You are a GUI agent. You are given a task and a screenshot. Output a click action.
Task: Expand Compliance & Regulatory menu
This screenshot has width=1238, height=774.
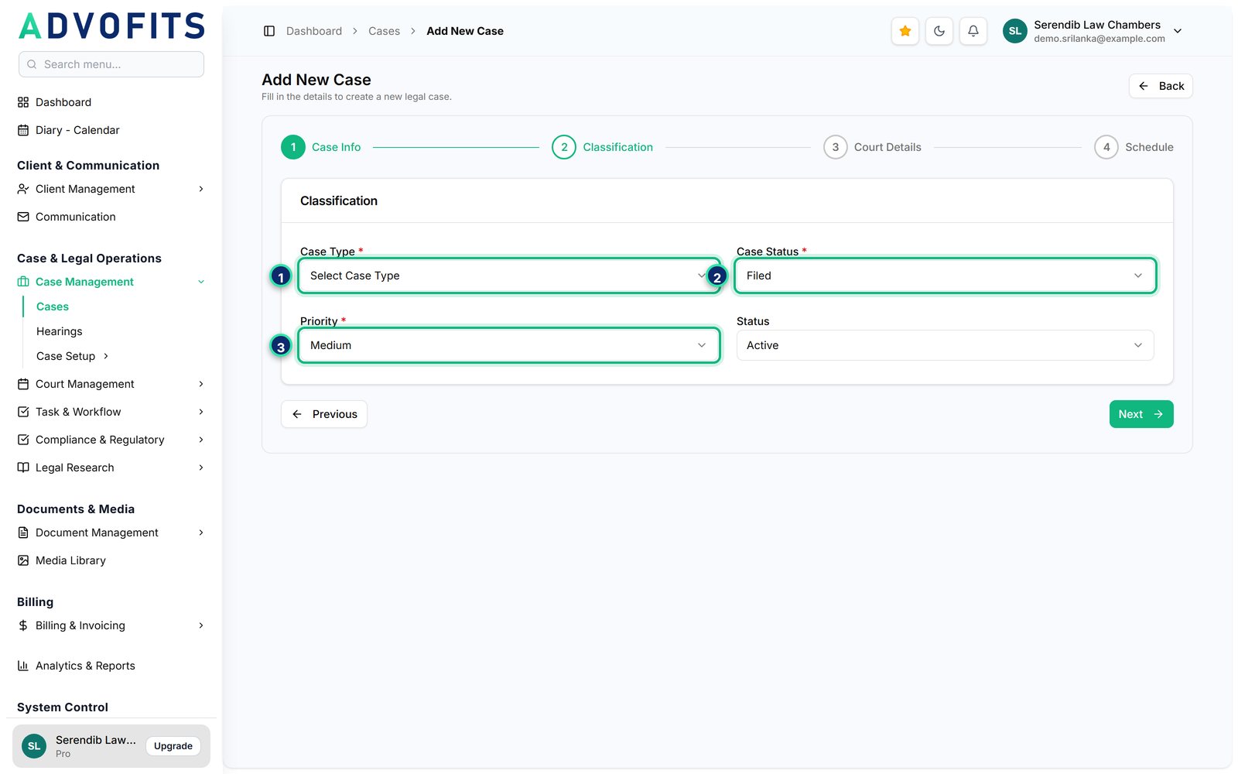pyautogui.click(x=111, y=440)
